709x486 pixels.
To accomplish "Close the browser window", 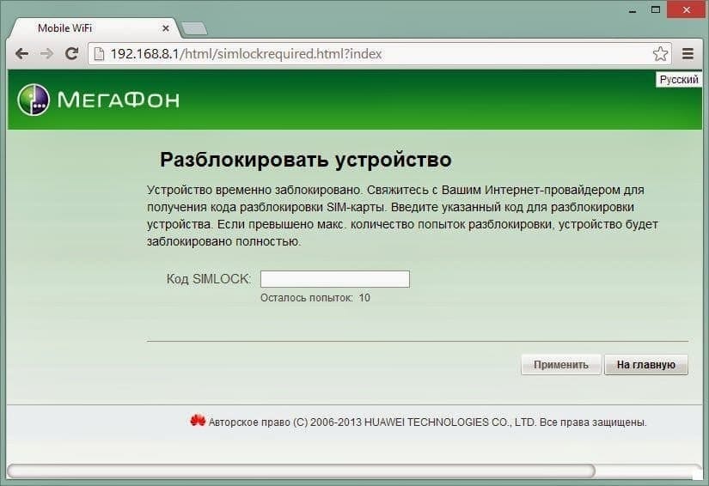I will (x=687, y=9).
